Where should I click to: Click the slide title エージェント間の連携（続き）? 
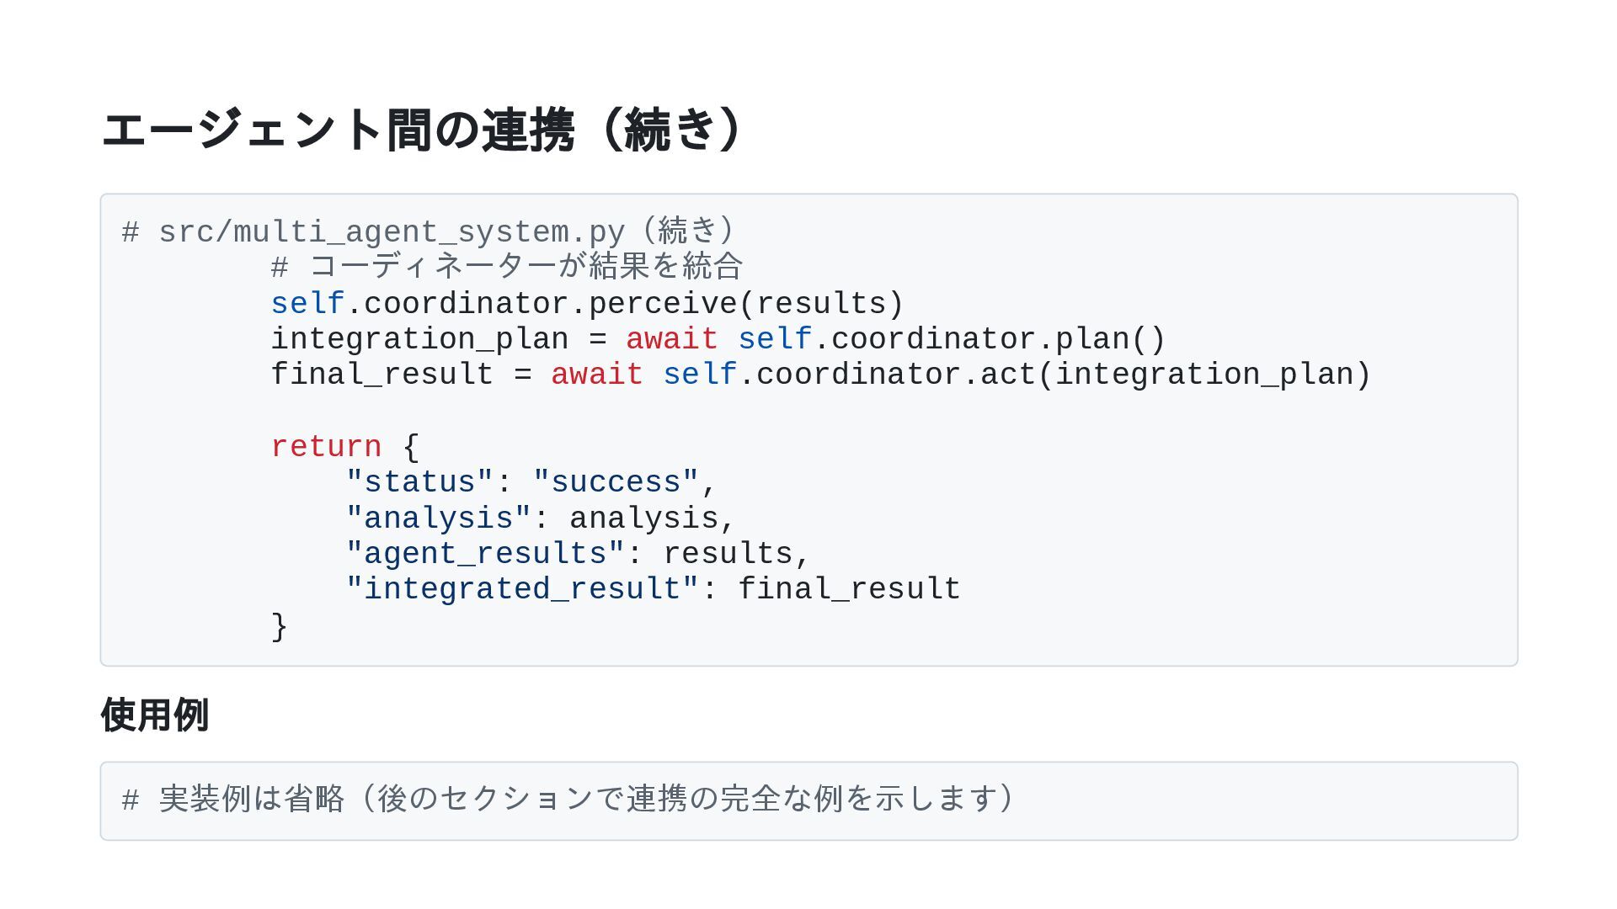click(421, 130)
